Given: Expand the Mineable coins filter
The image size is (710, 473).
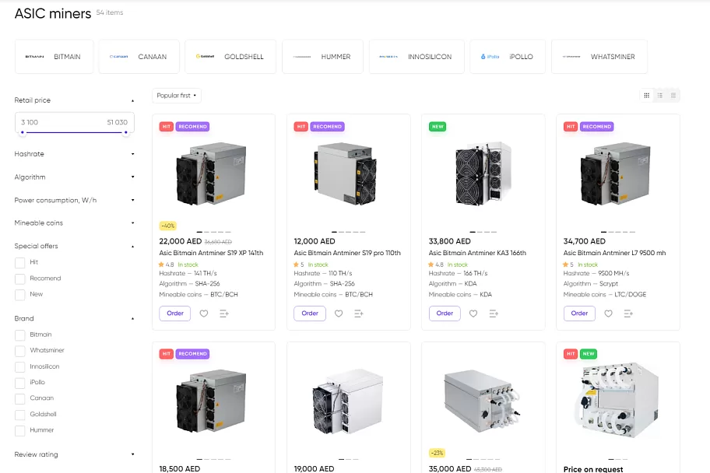Looking at the screenshot, I should click(74, 222).
